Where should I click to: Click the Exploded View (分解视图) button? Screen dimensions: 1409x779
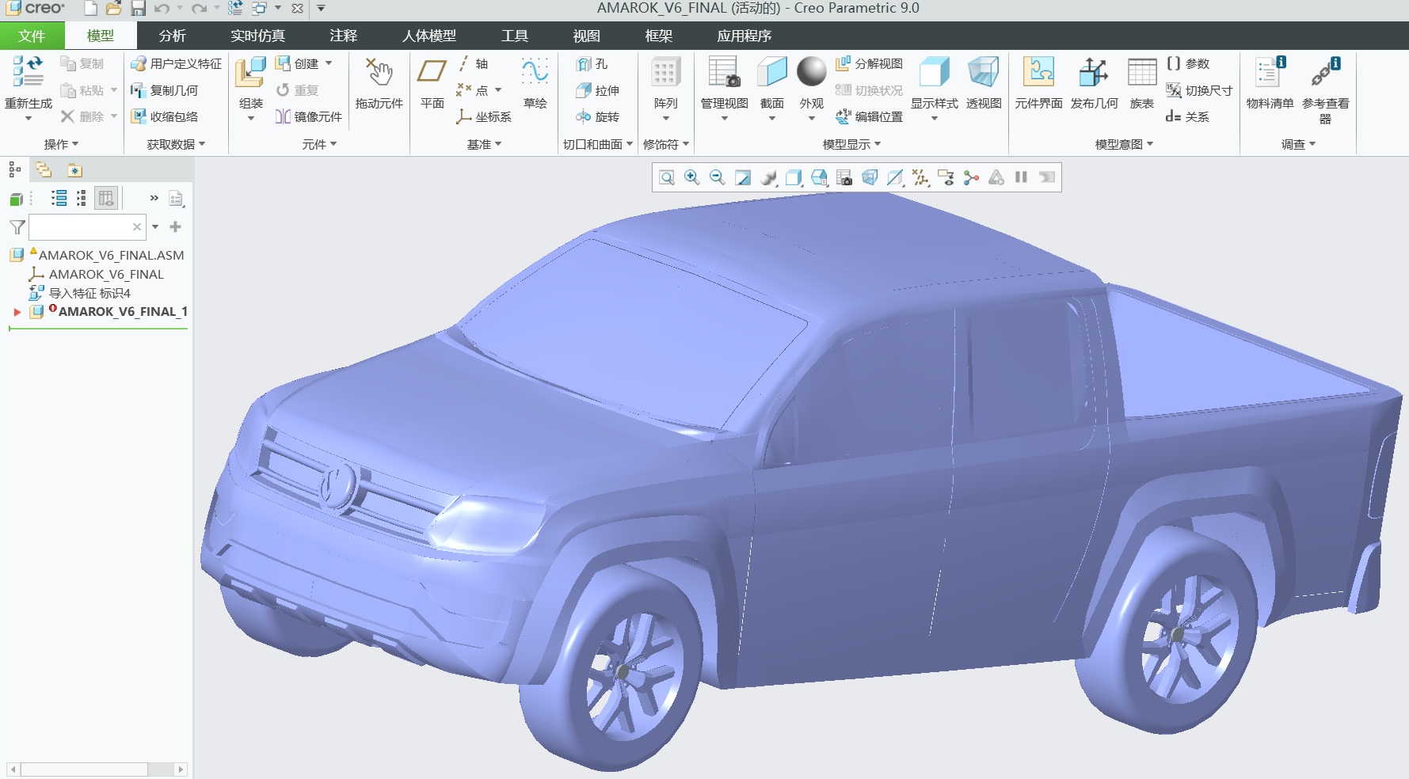coord(870,64)
